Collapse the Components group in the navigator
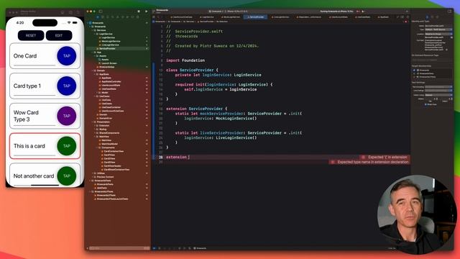This screenshot has width=460, height=259. (x=97, y=147)
